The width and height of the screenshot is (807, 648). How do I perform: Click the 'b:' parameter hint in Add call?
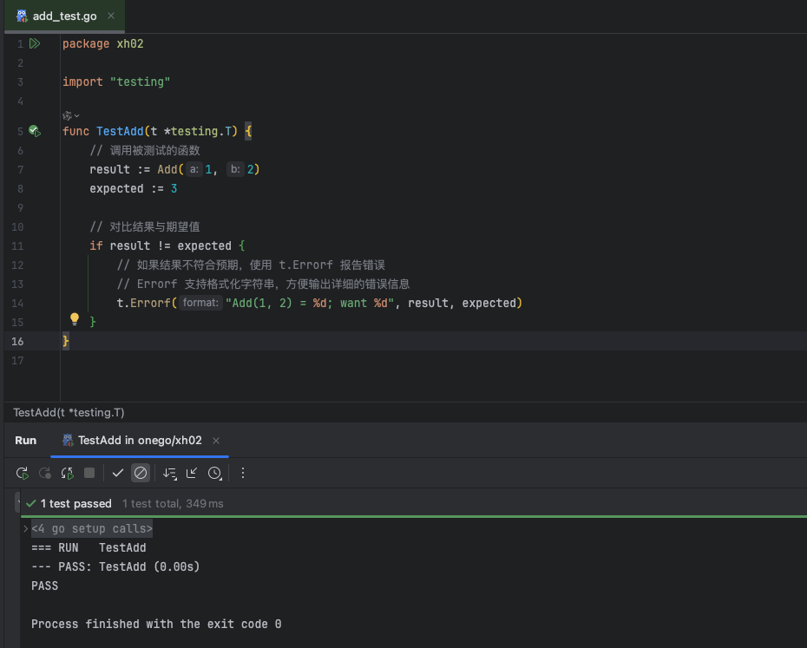click(235, 169)
